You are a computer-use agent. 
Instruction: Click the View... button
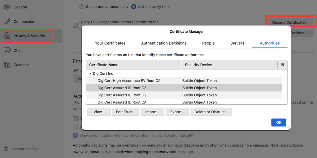pyautogui.click(x=99, y=112)
